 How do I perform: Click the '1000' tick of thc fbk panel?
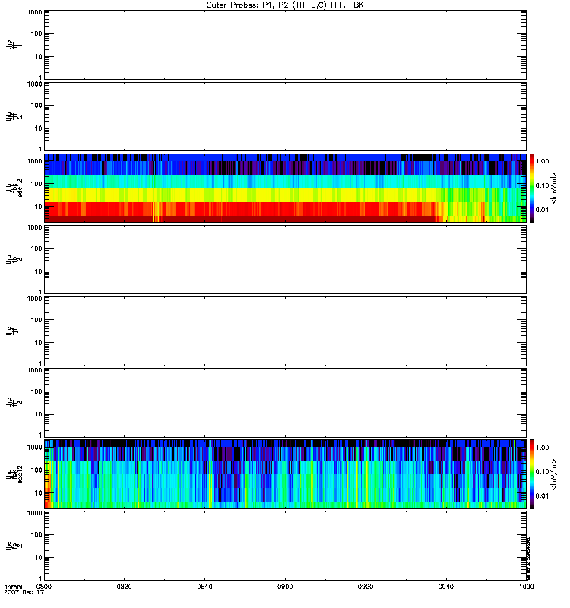pyautogui.click(x=34, y=448)
